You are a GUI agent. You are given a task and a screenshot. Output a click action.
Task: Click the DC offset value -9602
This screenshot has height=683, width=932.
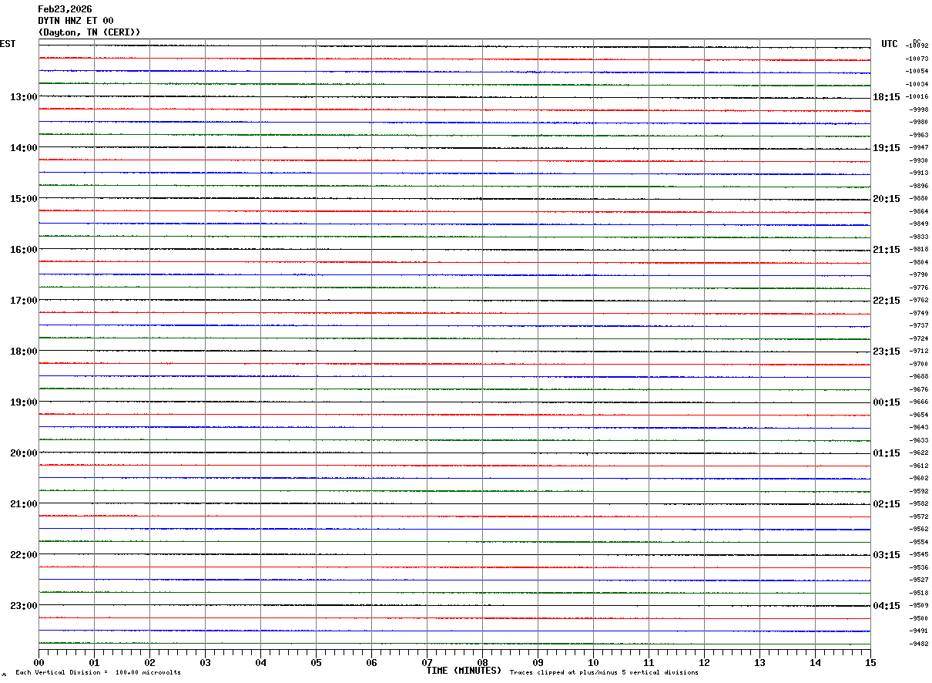[919, 479]
